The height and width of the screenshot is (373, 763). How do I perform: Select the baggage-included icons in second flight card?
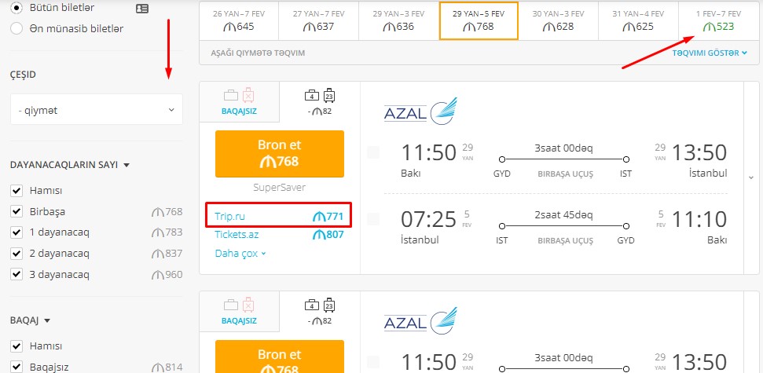coord(320,305)
